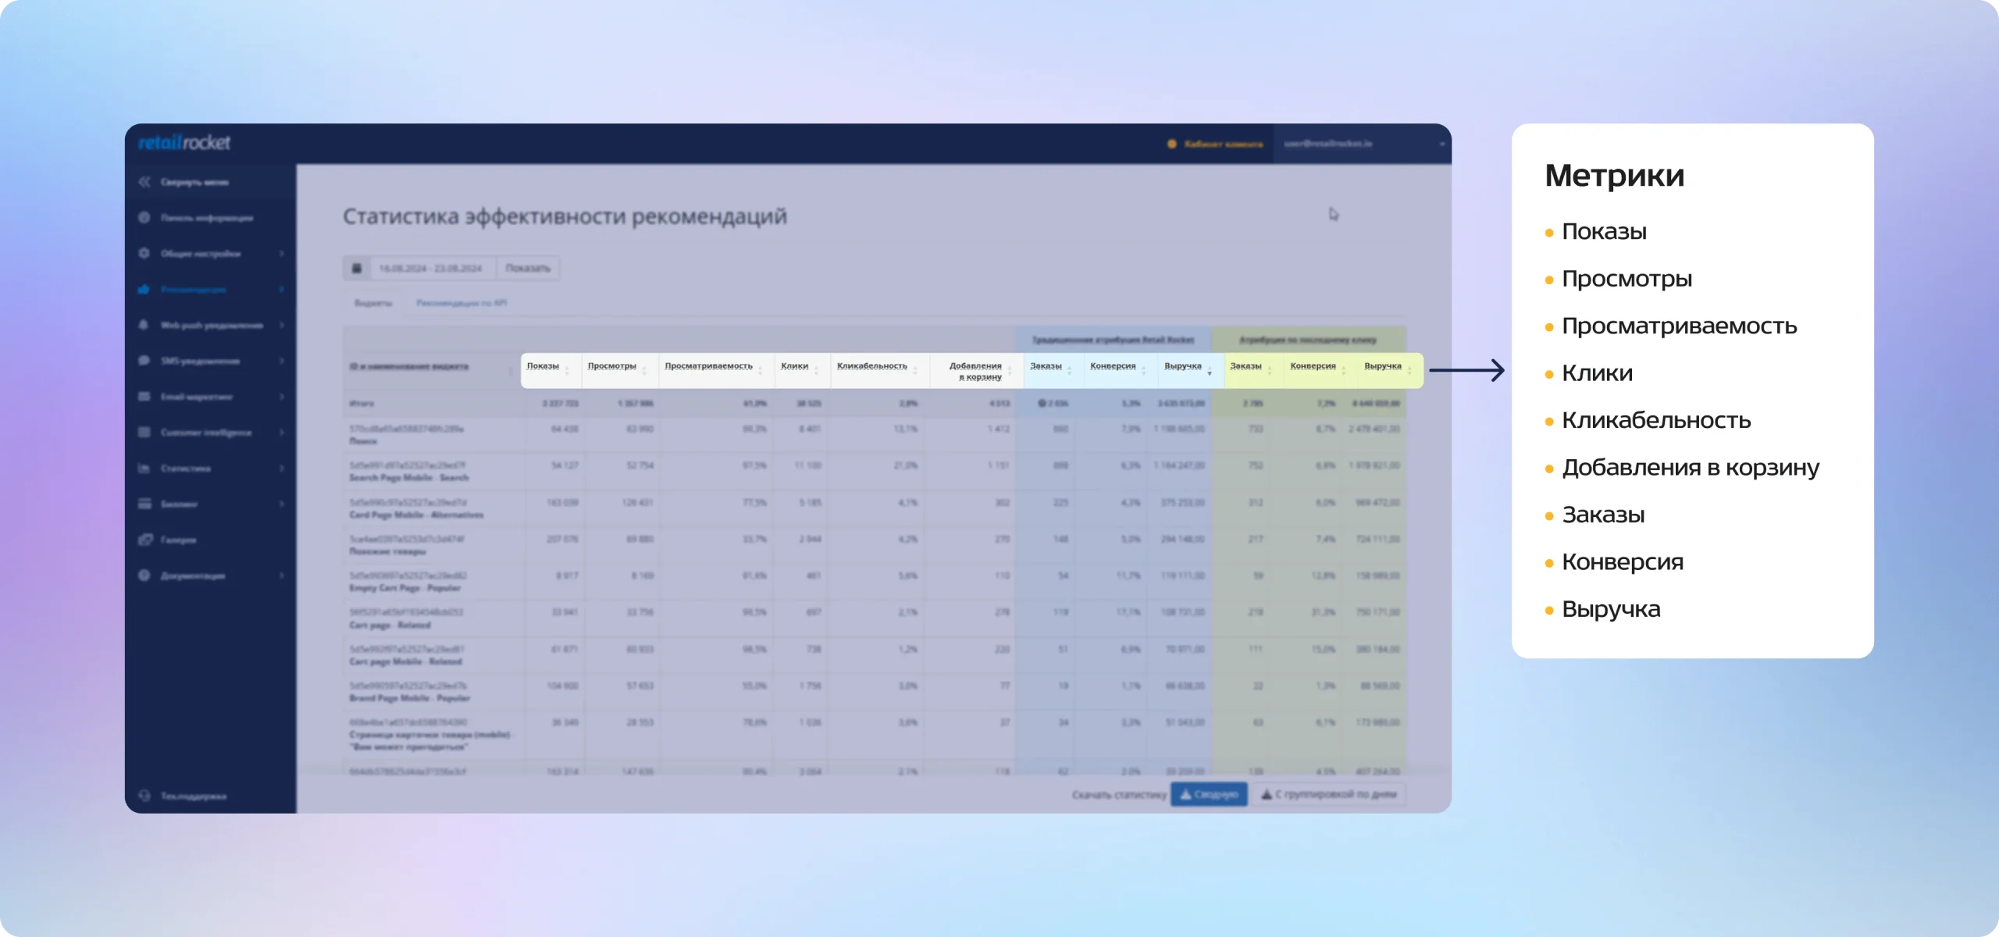The height and width of the screenshot is (937, 1999).
Task: Click the thumbs-up Recommendations sidebar icon
Action: coord(144,289)
